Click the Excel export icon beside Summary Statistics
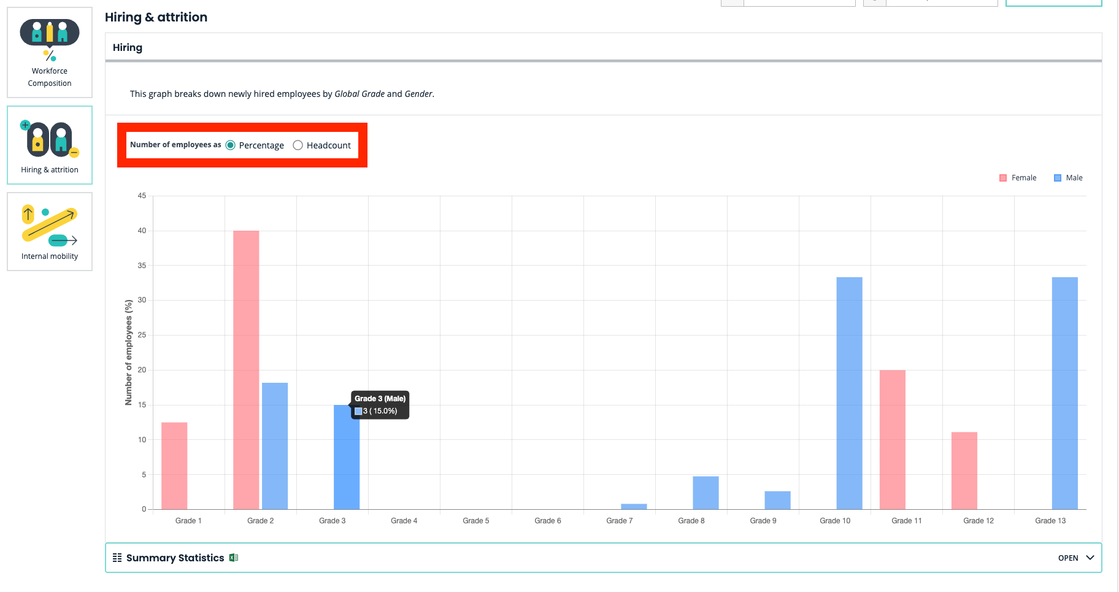The width and height of the screenshot is (1119, 592). click(x=234, y=558)
